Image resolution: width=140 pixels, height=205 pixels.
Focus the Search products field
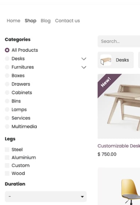pyautogui.click(x=119, y=41)
